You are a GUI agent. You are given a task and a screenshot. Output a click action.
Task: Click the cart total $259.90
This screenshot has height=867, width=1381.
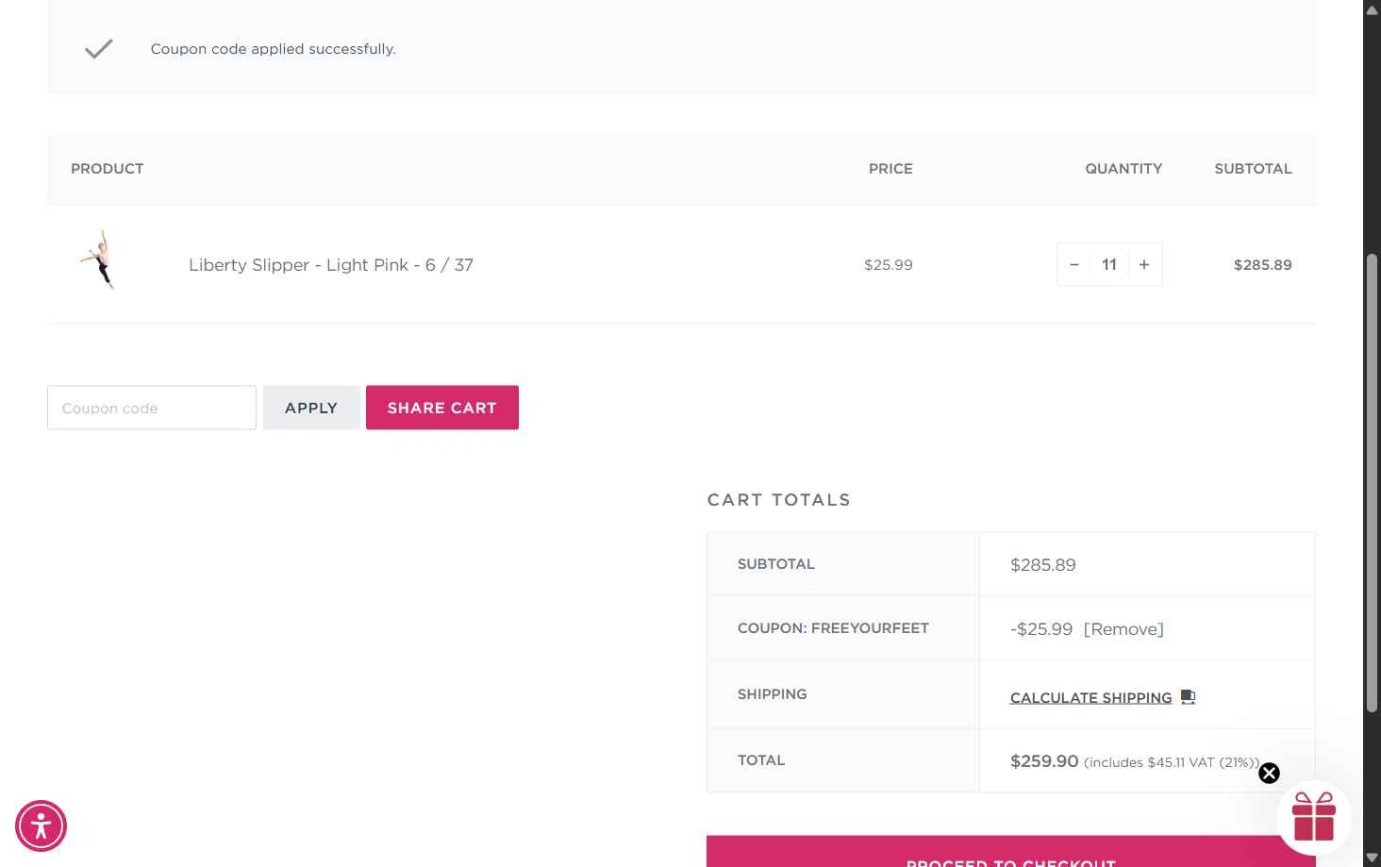[1044, 761]
